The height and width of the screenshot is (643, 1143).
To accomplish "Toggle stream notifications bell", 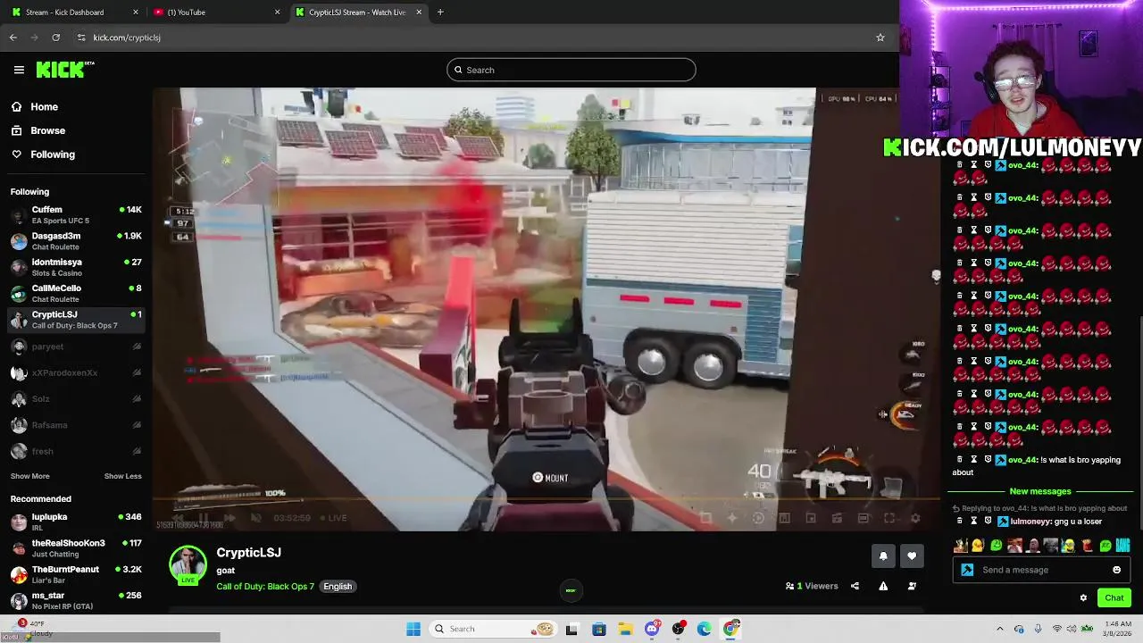I will click(883, 556).
